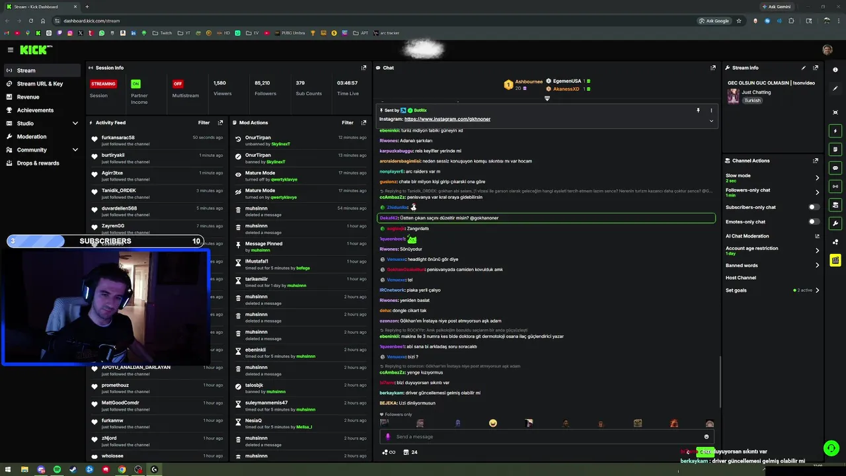
Task: Expand pinned message with chevron
Action: tap(711, 121)
